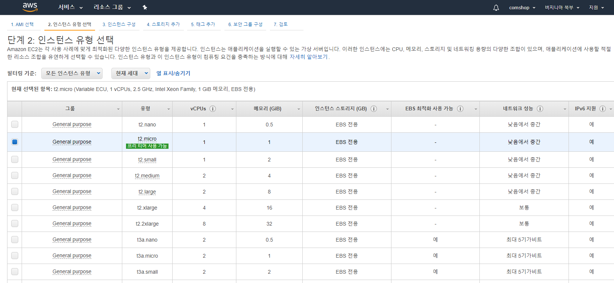Click the t2.2xlarge type cell
Image resolution: width=614 pixels, height=283 pixels.
click(147, 224)
